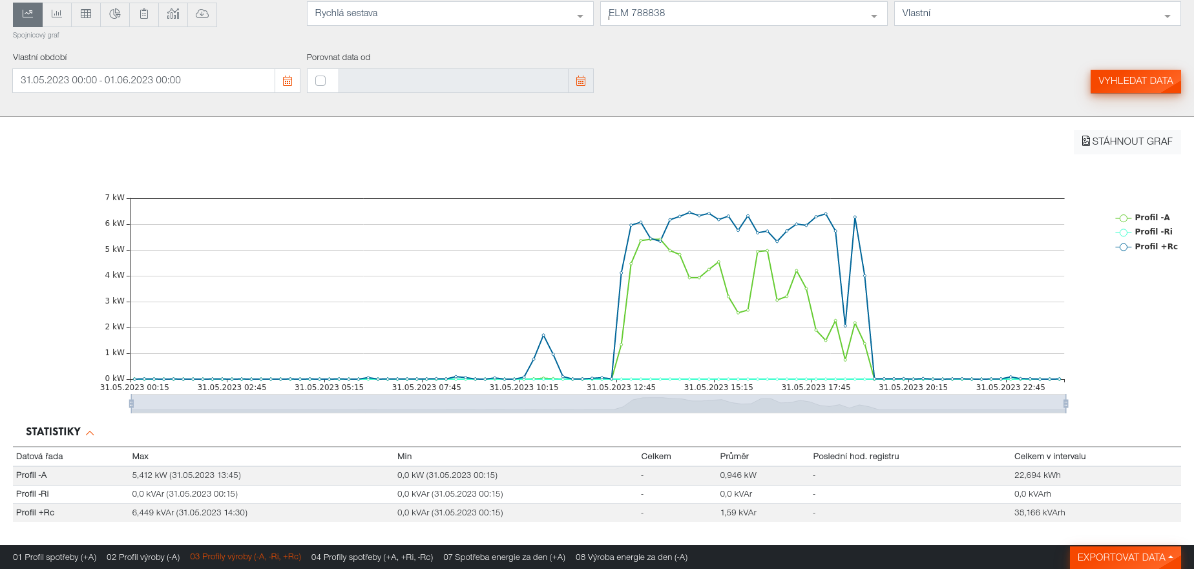Toggle Profil -A series in legend
Image resolution: width=1194 pixels, height=569 pixels.
tap(1143, 218)
